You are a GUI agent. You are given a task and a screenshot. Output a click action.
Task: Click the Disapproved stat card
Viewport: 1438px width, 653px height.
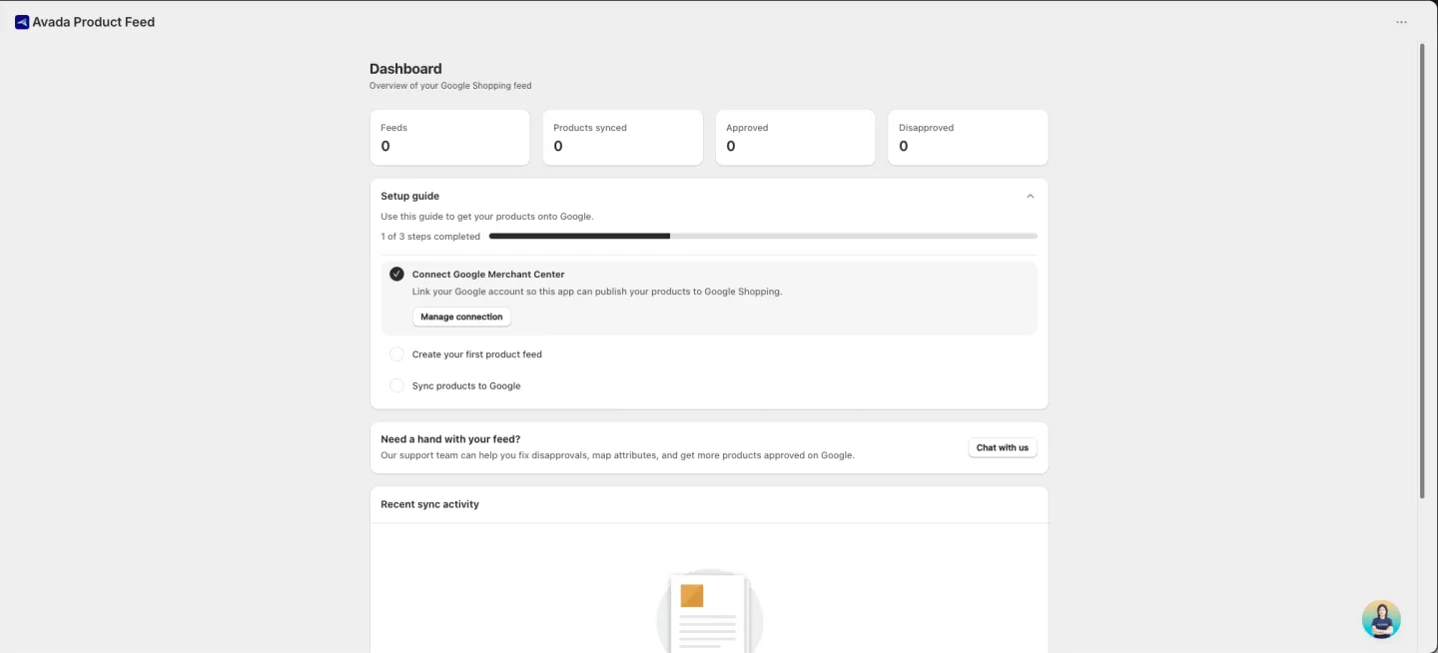[x=969, y=138]
